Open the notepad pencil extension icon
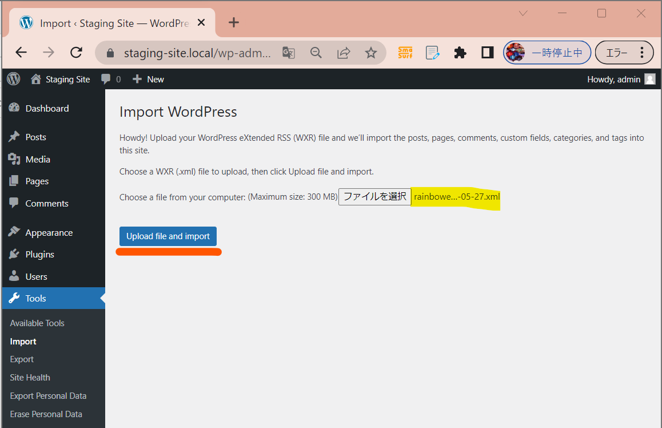This screenshot has height=428, width=662. click(x=433, y=53)
